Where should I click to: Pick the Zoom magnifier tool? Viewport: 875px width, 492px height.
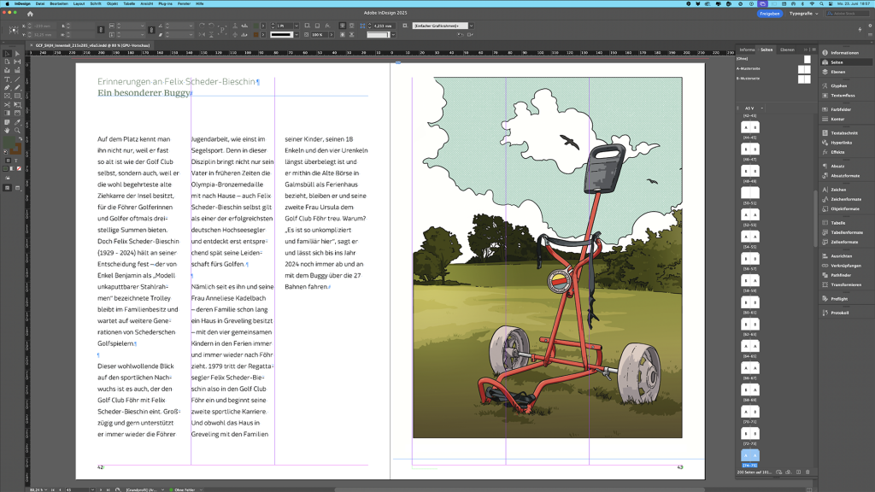pyautogui.click(x=16, y=130)
